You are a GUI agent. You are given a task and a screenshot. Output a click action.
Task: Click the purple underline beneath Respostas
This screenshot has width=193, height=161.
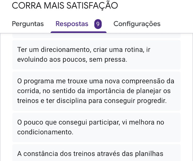point(78,32)
